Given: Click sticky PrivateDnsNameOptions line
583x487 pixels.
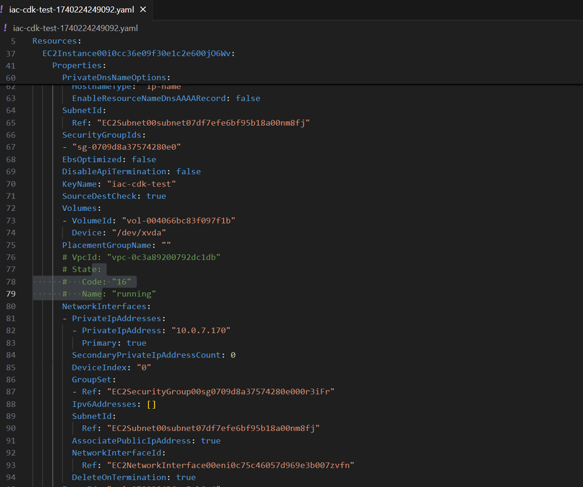Looking at the screenshot, I should coord(116,78).
